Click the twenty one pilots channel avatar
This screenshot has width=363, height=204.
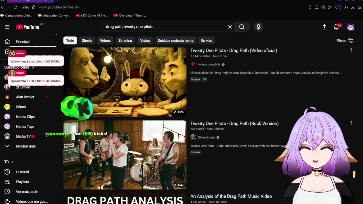(193, 64)
